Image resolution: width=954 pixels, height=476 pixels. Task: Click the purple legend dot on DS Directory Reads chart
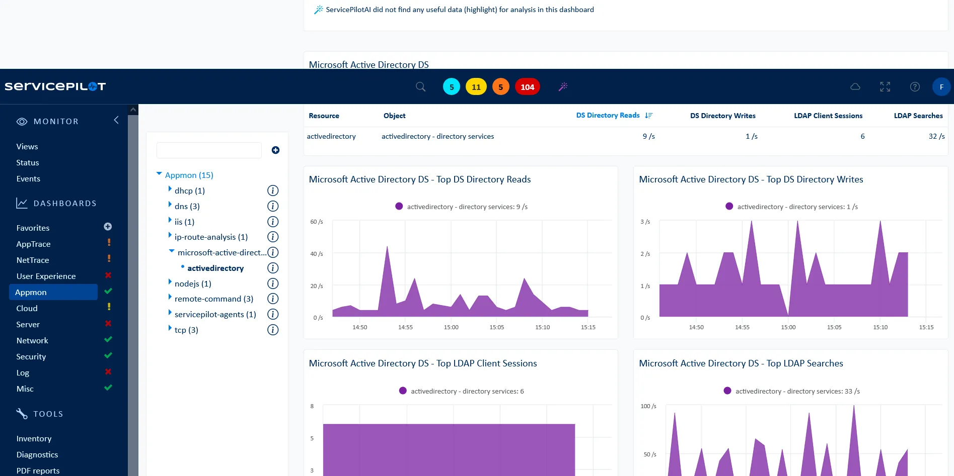pyautogui.click(x=399, y=206)
